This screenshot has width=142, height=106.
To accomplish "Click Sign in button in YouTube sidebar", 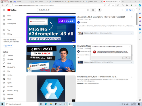I will (8, 46).
